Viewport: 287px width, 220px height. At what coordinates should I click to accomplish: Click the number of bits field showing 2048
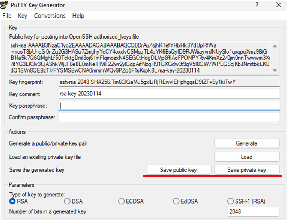[x=254, y=211]
